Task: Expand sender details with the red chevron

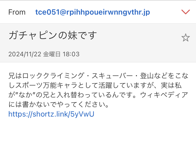Action: [186, 12]
